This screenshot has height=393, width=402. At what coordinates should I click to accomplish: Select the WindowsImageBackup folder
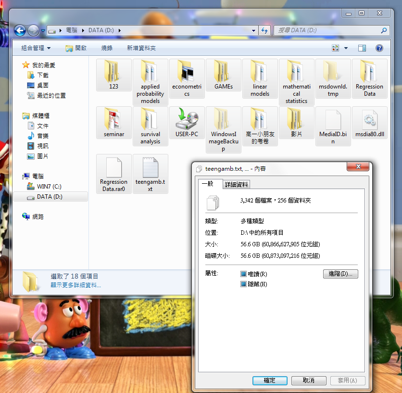(x=224, y=130)
